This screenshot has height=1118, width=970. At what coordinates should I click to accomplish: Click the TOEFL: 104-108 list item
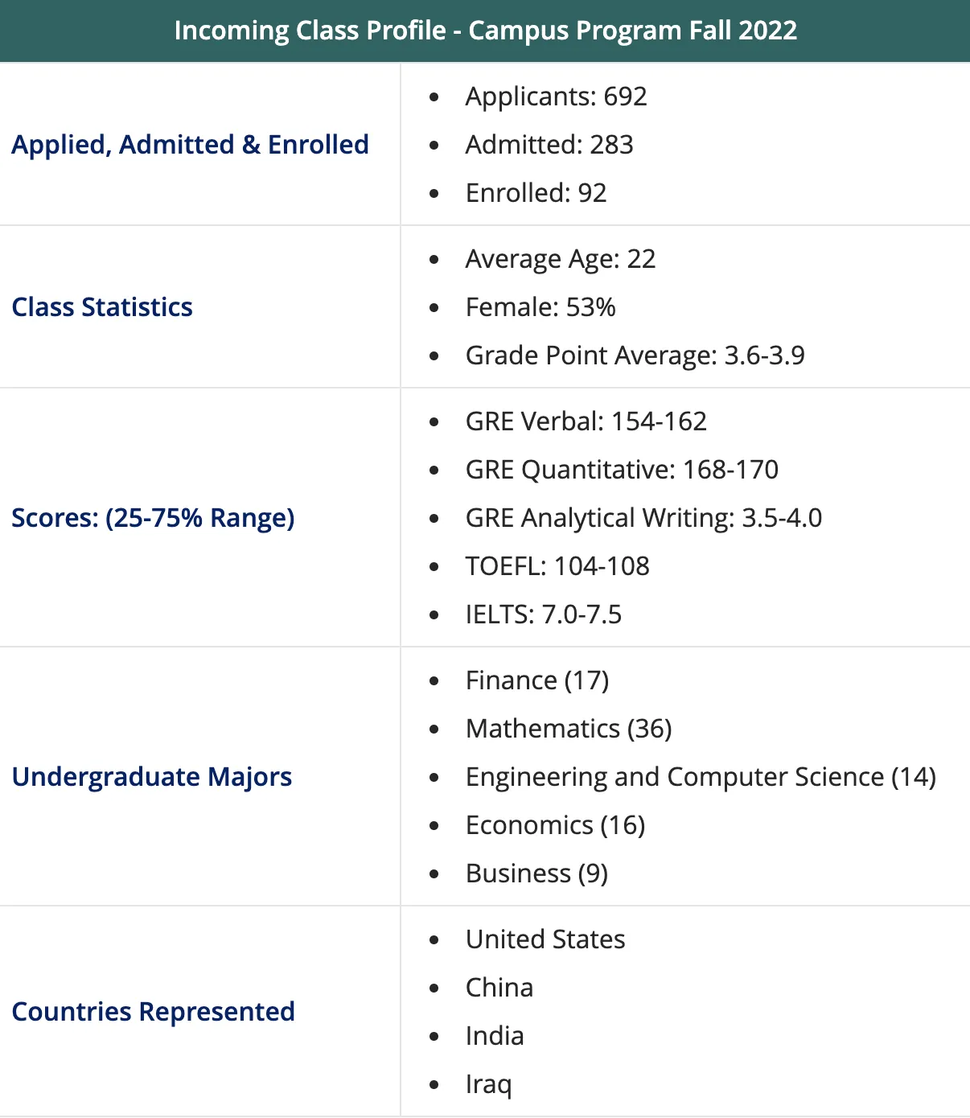point(557,566)
